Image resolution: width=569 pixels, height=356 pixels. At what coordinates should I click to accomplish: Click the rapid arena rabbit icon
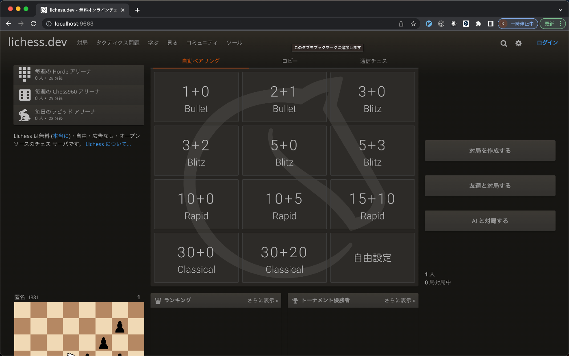click(24, 115)
